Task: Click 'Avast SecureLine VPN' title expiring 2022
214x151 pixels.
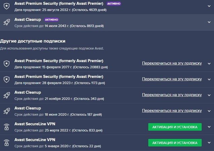Action: [x=35, y=124]
